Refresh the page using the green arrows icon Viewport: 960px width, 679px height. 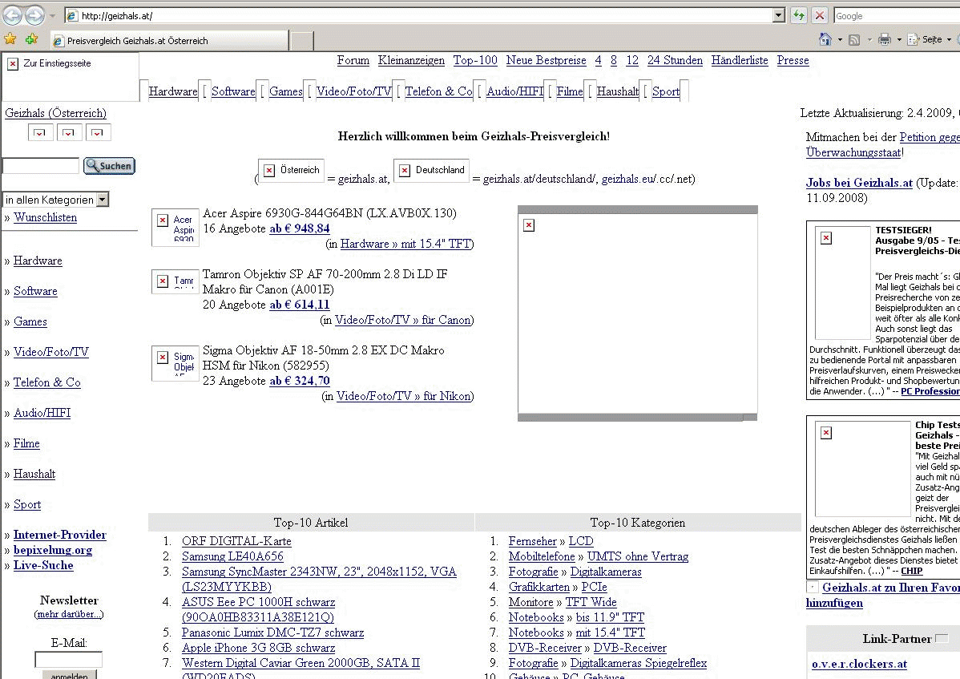coord(798,15)
